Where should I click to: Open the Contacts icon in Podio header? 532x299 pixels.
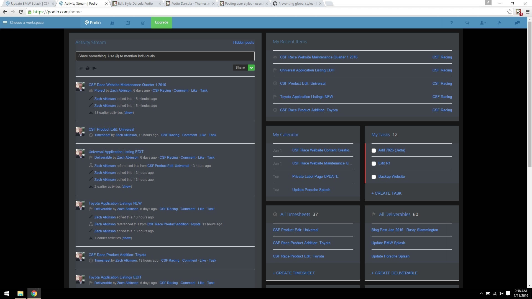tap(112, 23)
